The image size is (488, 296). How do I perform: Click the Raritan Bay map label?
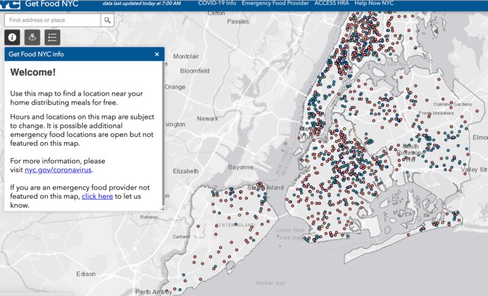tap(270, 283)
